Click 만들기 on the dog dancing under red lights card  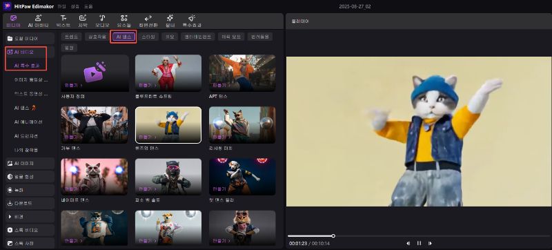221,189
